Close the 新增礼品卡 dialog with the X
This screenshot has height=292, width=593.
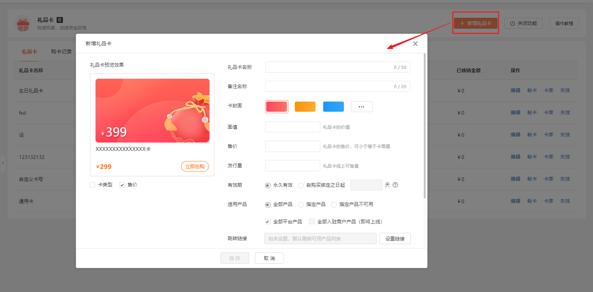[415, 44]
